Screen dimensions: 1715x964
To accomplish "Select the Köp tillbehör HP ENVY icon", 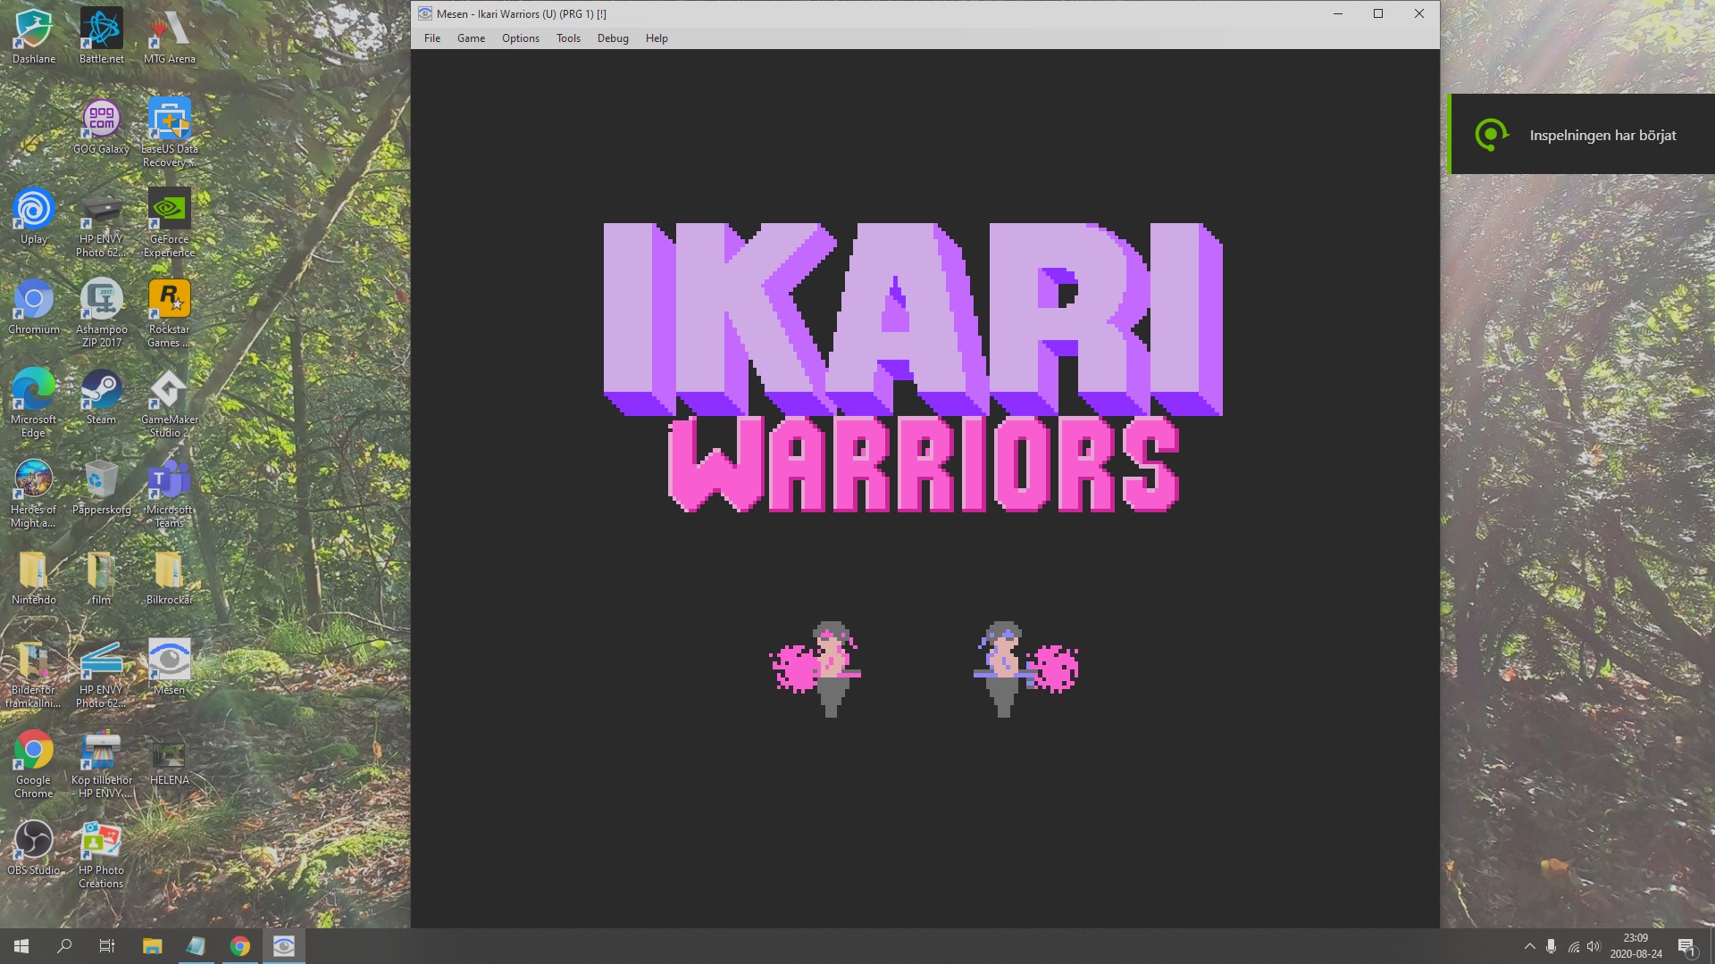I will [x=102, y=764].
